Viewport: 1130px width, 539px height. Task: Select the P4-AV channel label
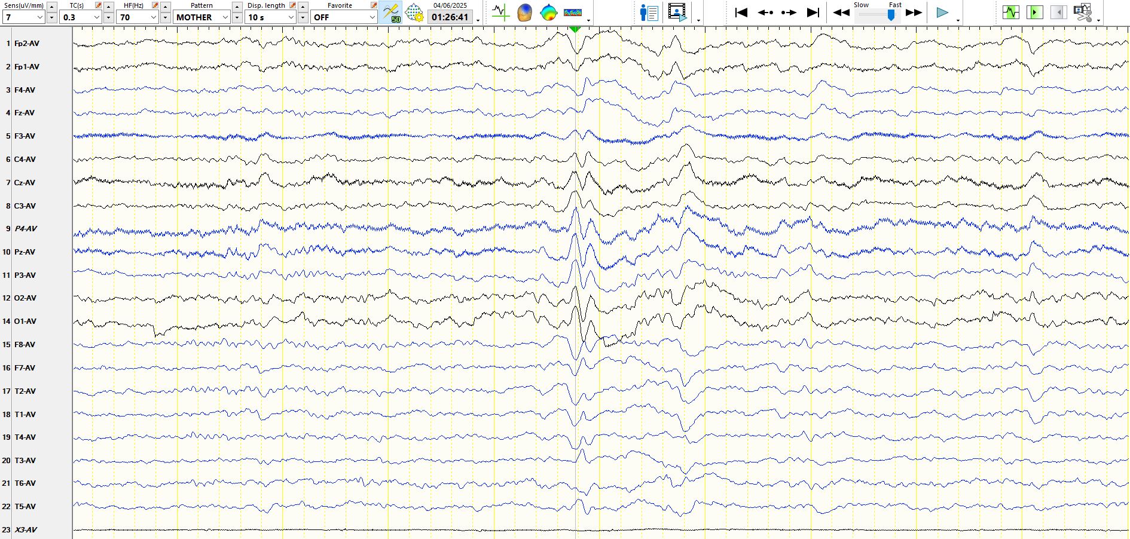click(26, 229)
